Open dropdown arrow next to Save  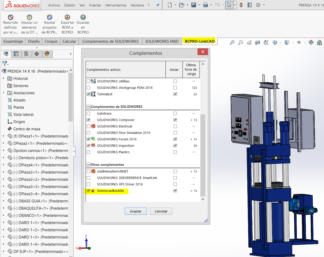(x=199, y=5)
